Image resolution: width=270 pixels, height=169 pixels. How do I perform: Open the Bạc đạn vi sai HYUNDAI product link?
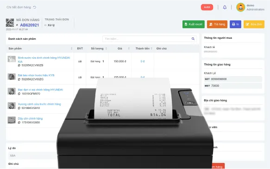40,90
